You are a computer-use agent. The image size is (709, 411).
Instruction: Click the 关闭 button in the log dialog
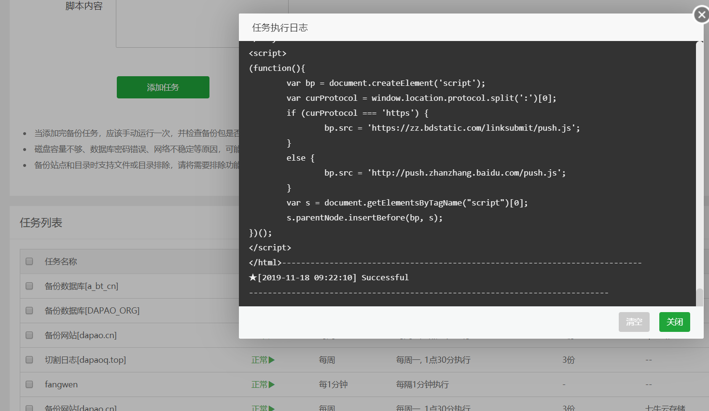pyautogui.click(x=674, y=322)
